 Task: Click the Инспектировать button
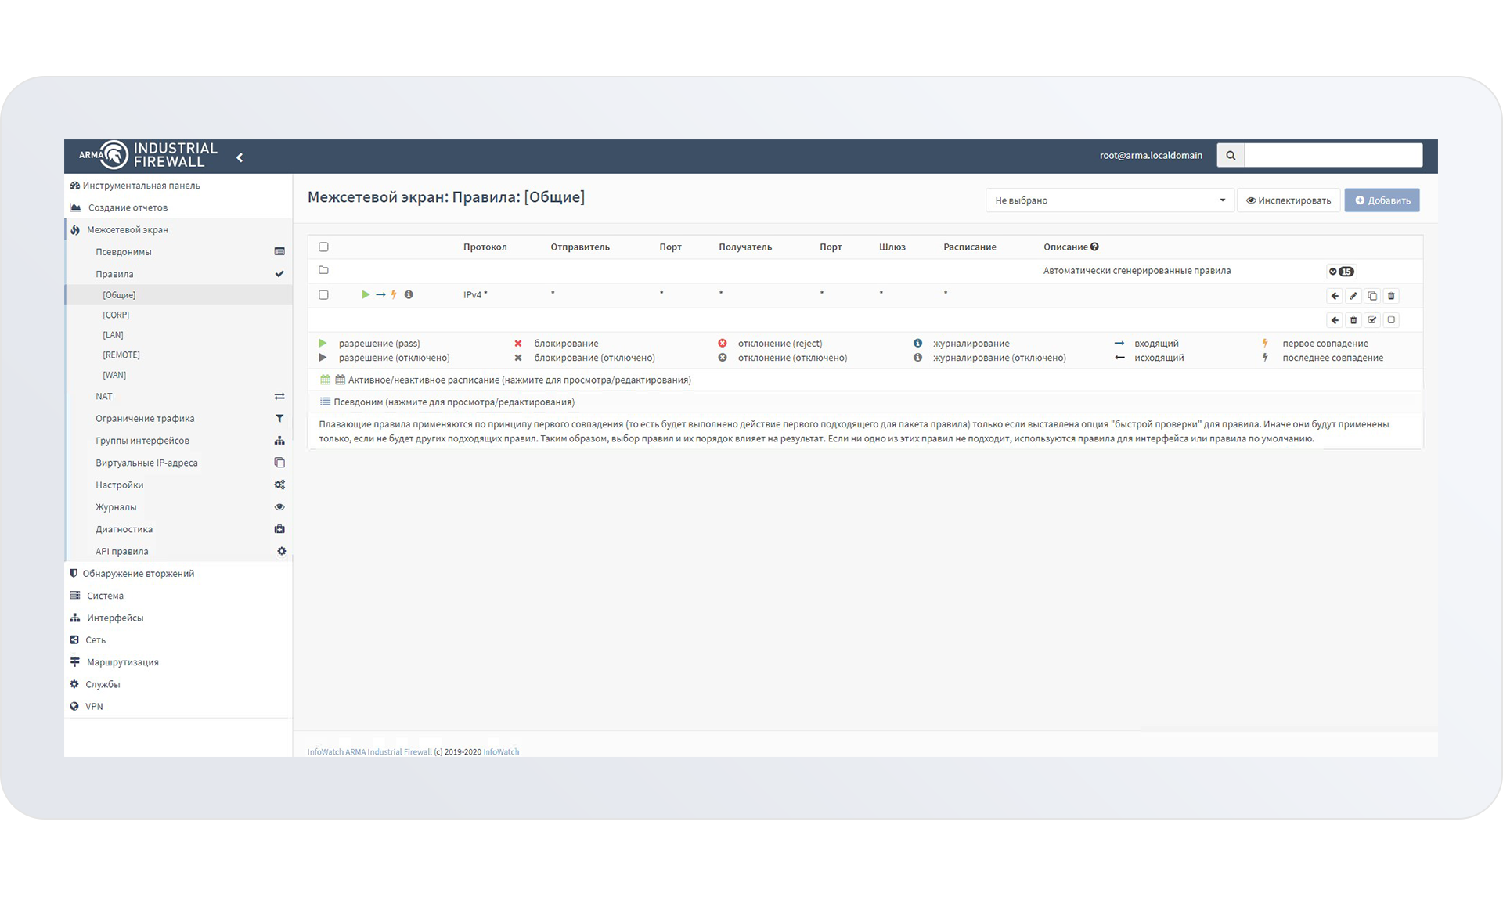1289,200
